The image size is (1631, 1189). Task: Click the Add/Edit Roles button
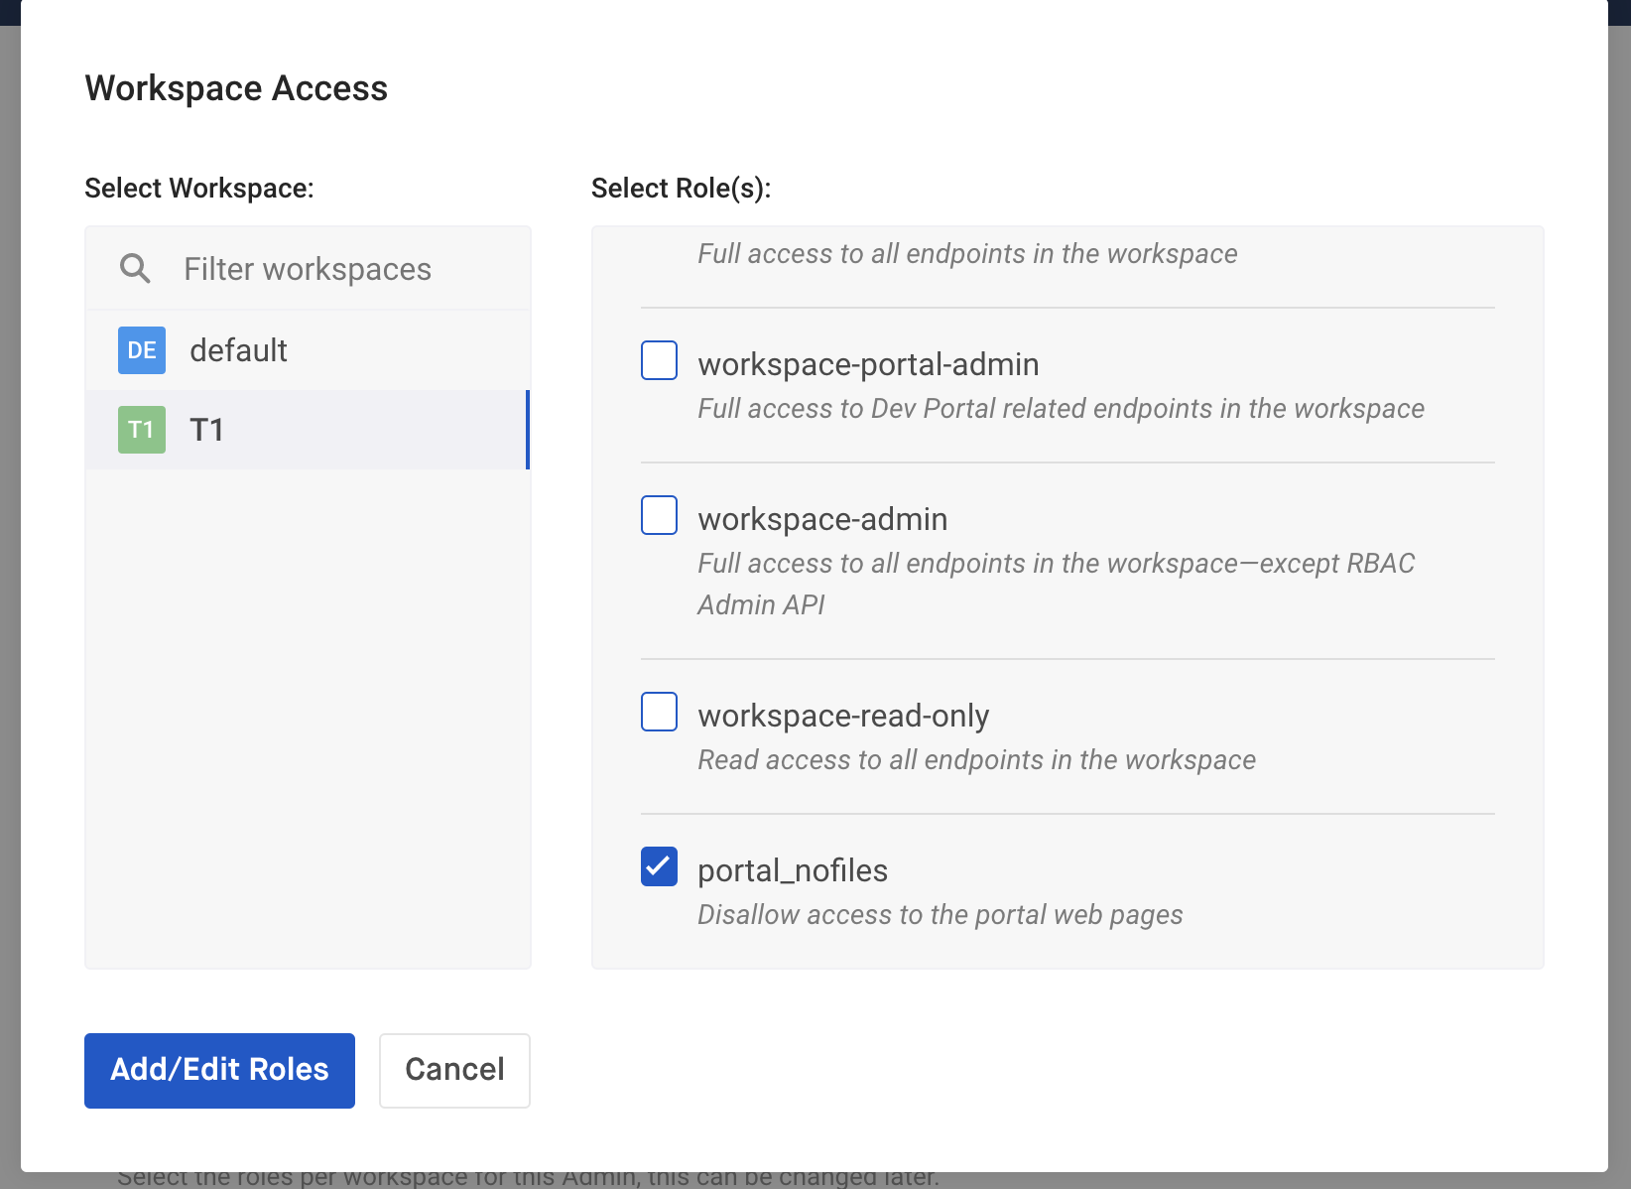(218, 1070)
